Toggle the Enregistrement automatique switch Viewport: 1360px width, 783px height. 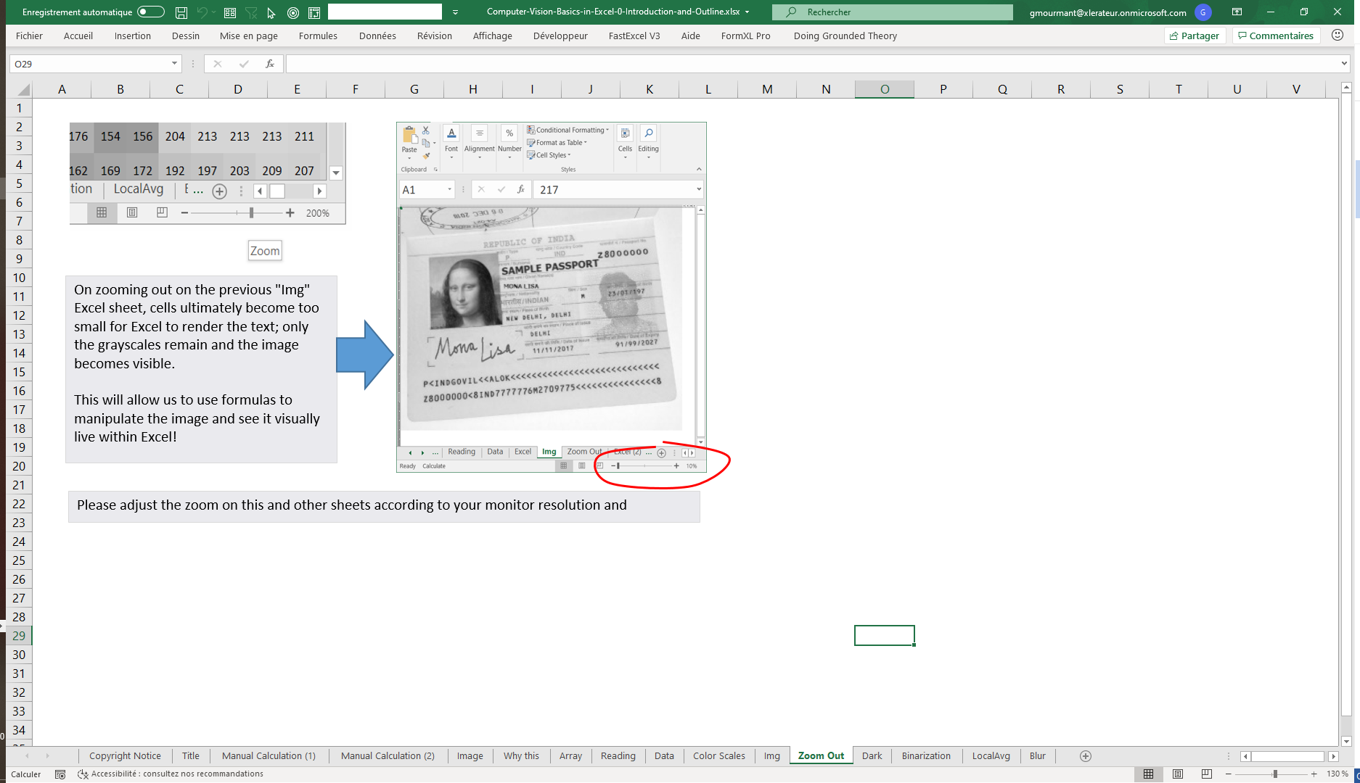150,12
